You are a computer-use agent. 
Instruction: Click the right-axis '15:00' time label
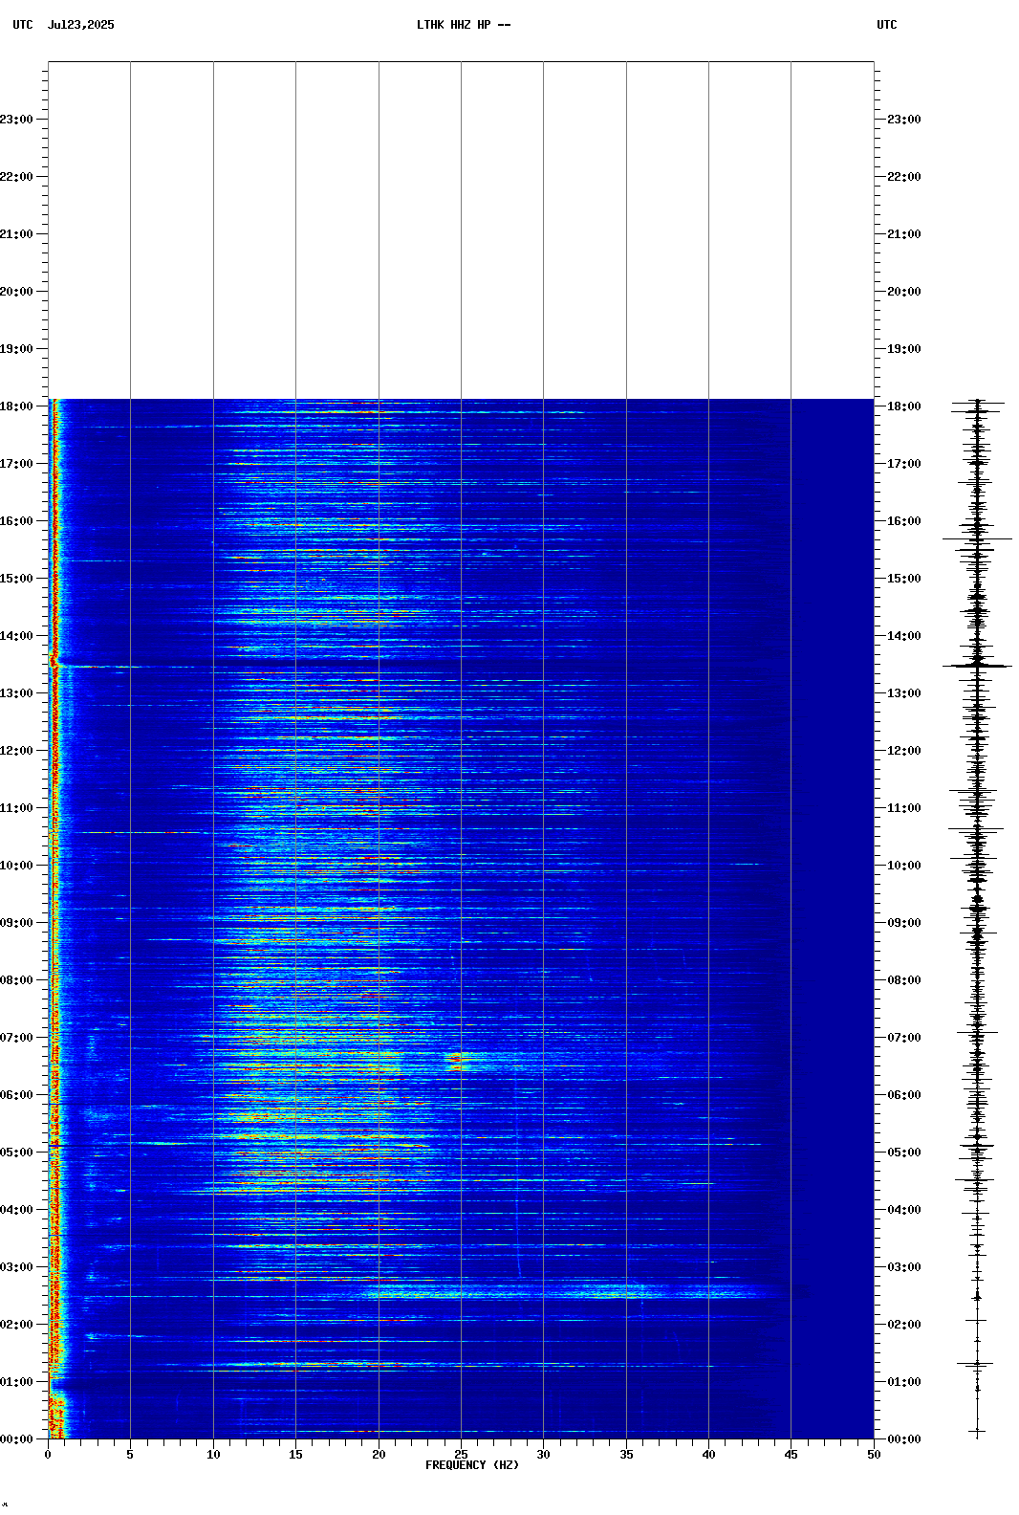(904, 579)
